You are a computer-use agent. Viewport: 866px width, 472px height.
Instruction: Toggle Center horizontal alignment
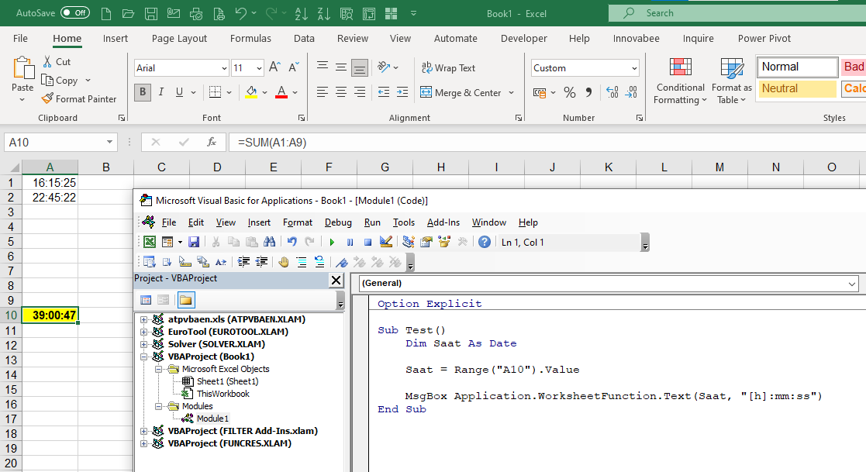click(341, 92)
